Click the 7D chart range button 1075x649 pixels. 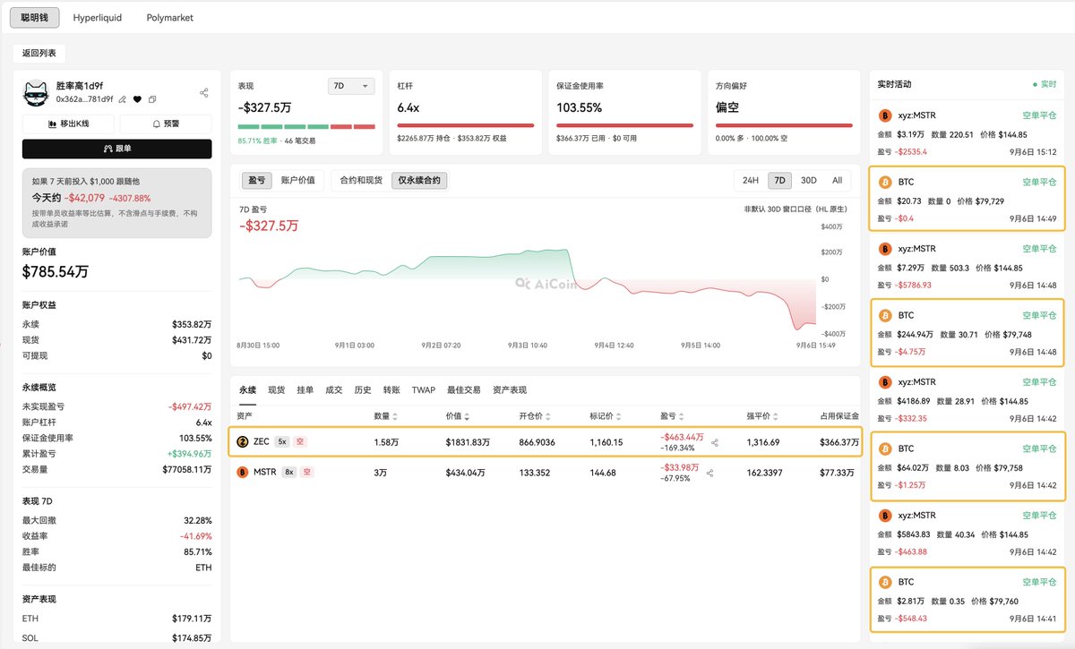(779, 180)
